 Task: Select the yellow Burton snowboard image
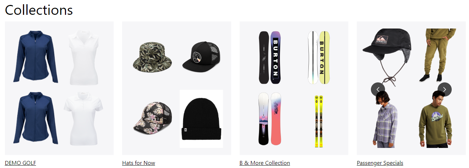point(319,57)
